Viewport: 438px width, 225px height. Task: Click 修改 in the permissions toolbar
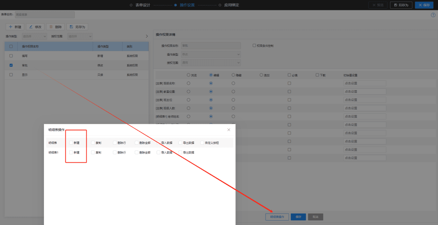pos(35,27)
